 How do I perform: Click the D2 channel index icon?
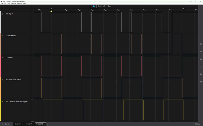point(3,58)
